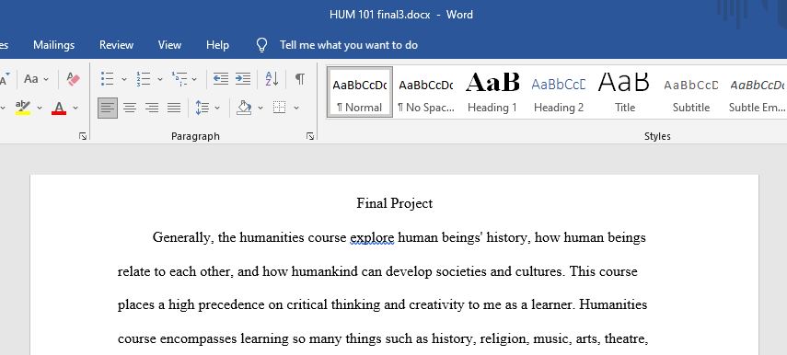Apply the Normal style

359,93
